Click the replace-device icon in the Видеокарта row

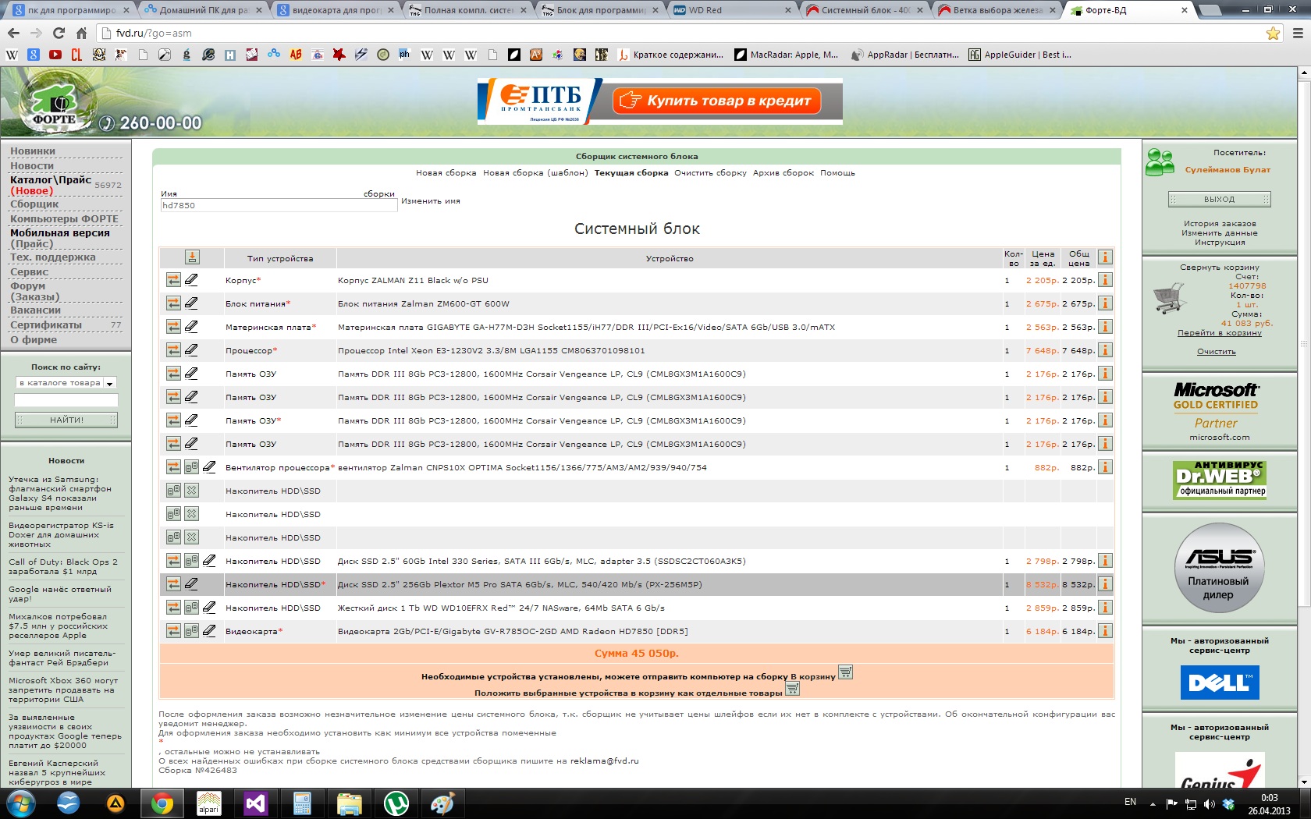pos(173,631)
